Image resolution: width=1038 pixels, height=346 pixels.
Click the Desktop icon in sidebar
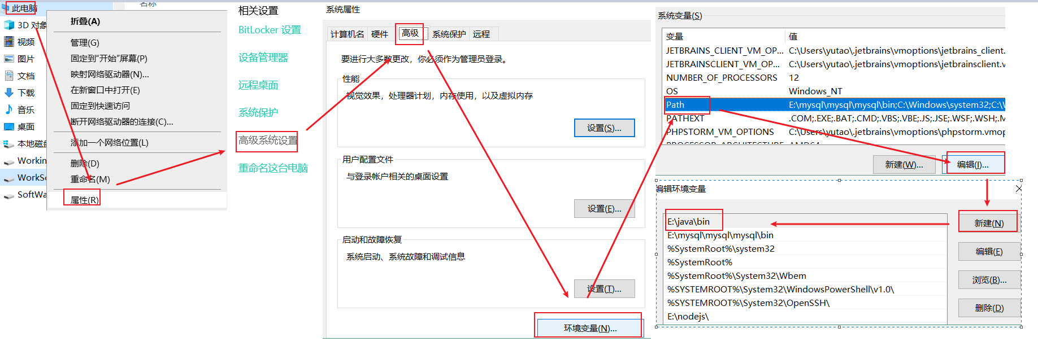point(9,126)
